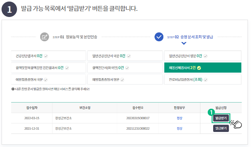Select the 일반건강진단서 국문 0건 tab
251x147 pixels.
(x=125, y=56)
